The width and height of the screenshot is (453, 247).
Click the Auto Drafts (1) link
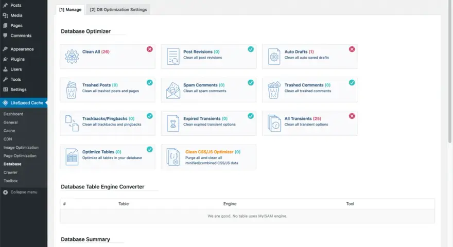click(x=299, y=51)
